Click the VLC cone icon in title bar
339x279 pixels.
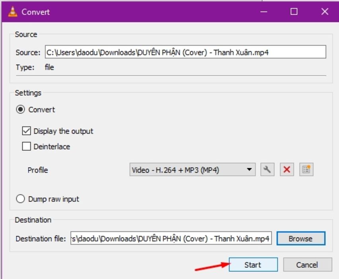tap(13, 12)
